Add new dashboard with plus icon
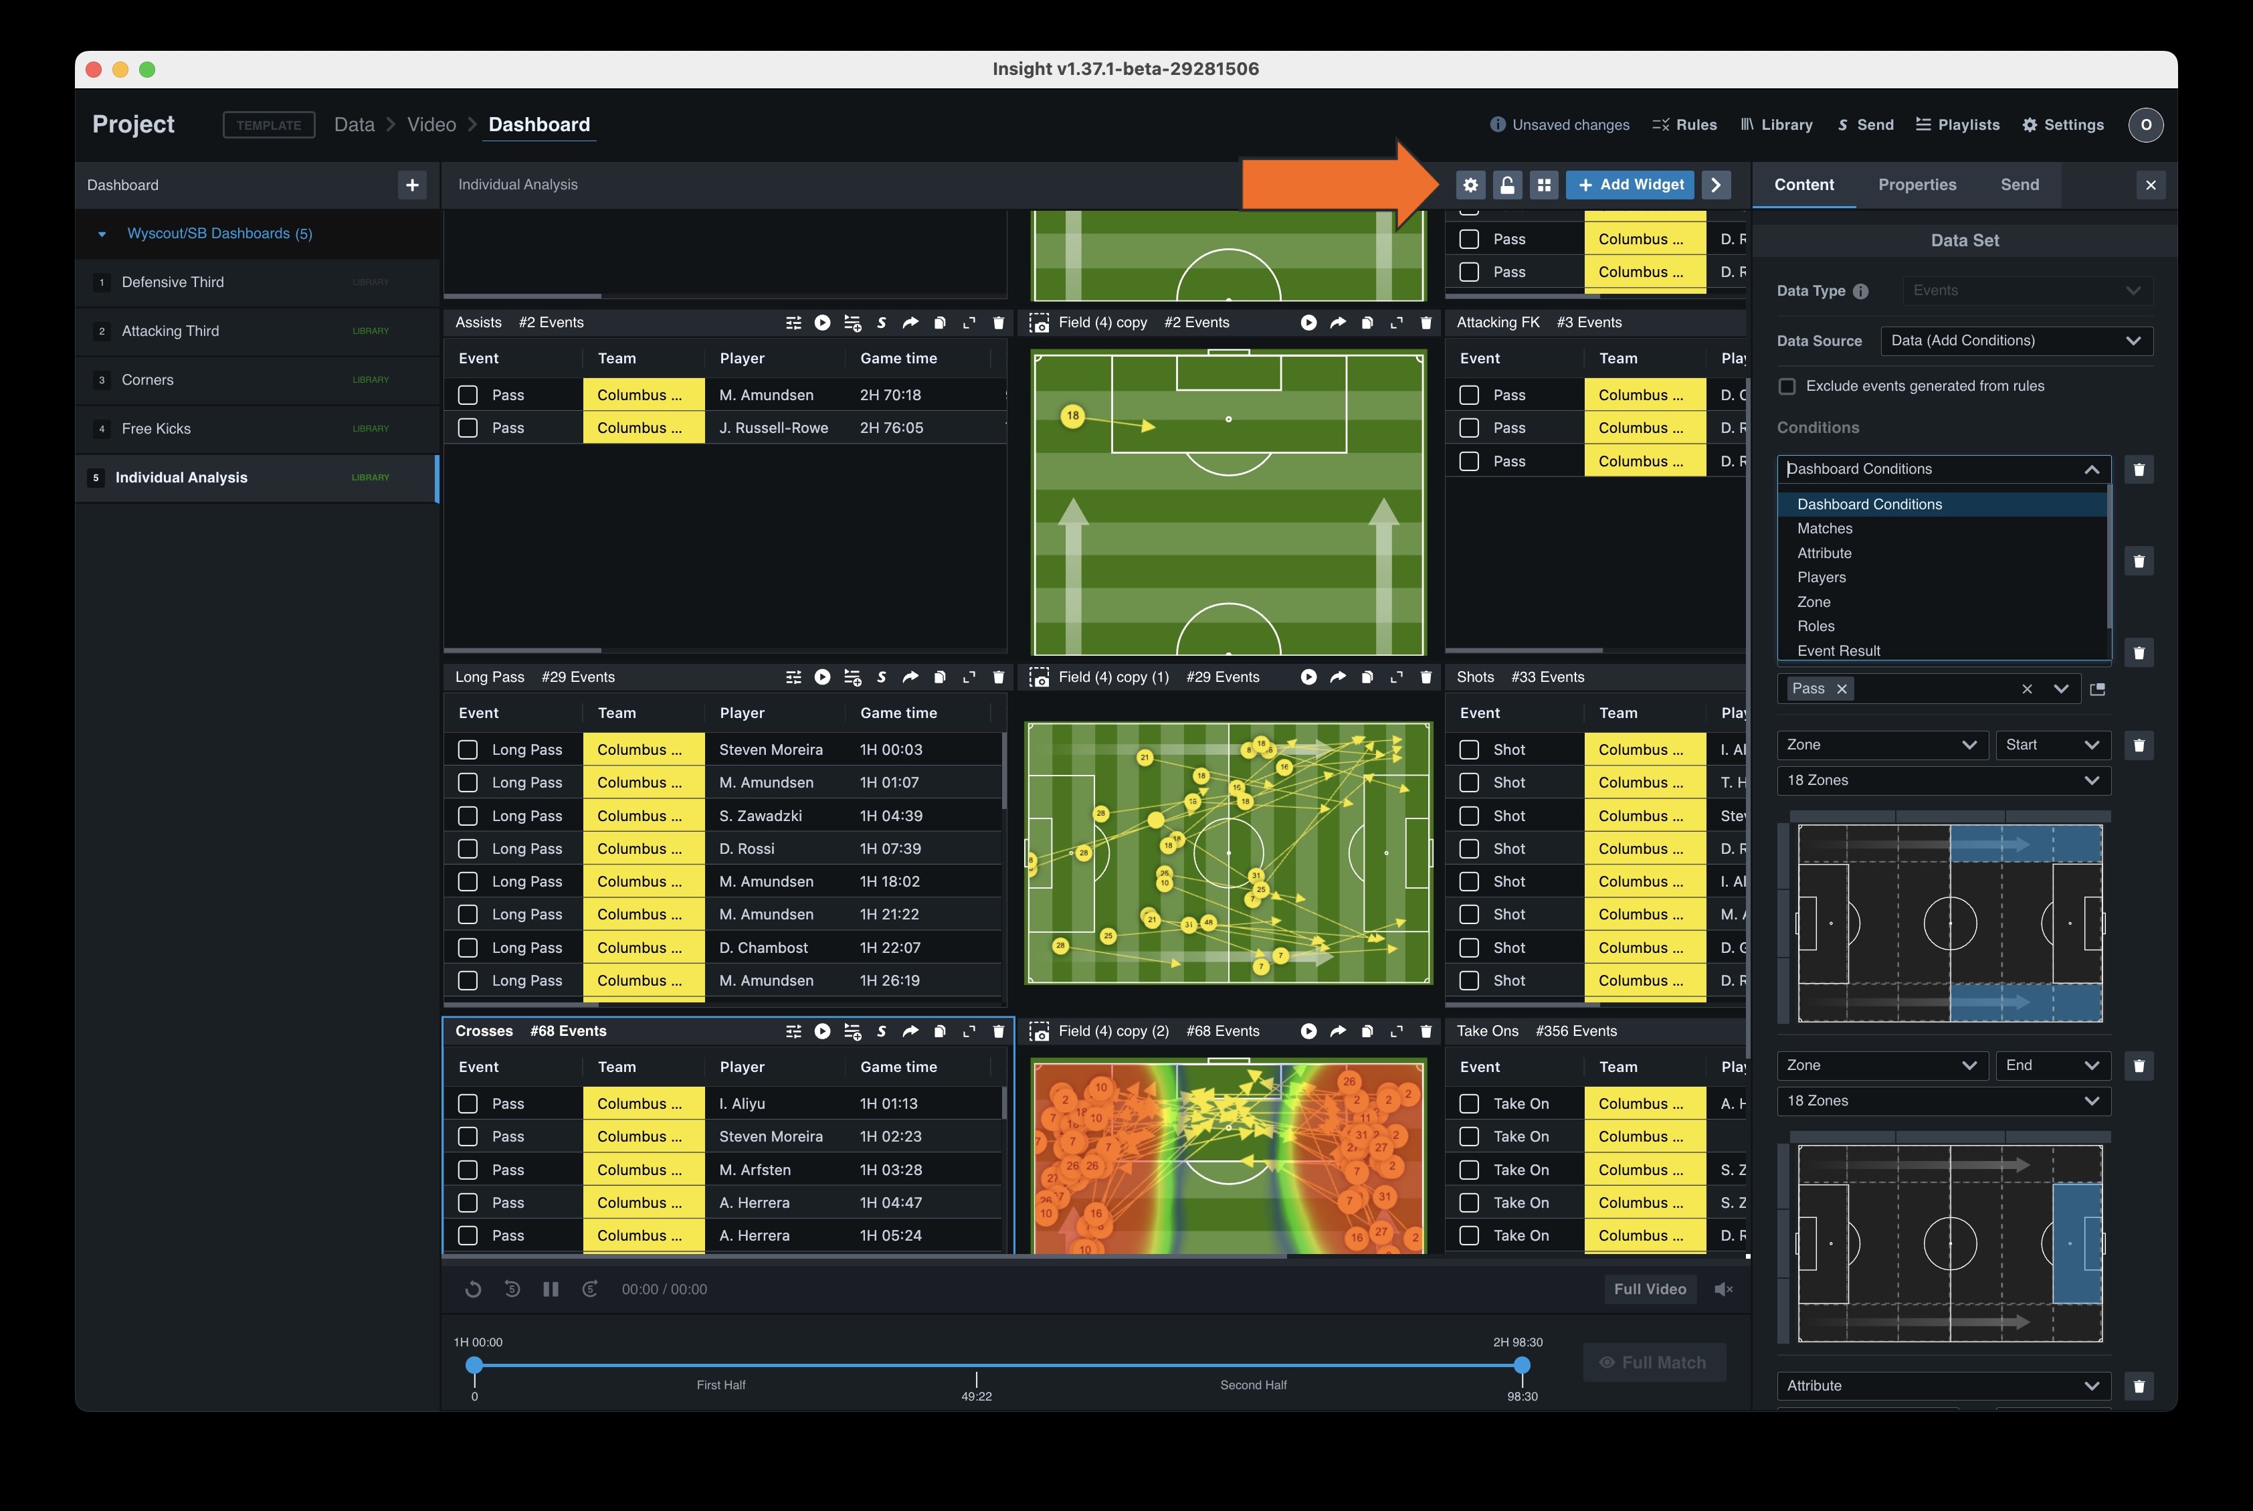This screenshot has height=1511, width=2253. click(x=412, y=185)
